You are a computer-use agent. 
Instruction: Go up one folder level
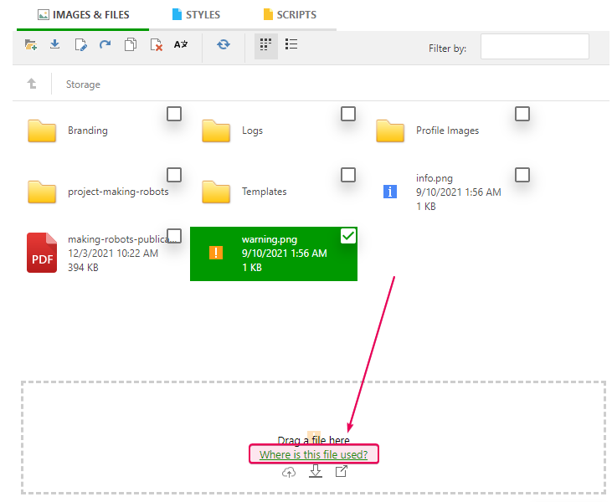pos(32,84)
